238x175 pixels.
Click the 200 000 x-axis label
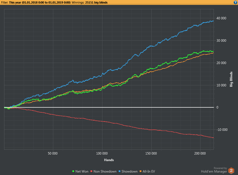coord(200,154)
